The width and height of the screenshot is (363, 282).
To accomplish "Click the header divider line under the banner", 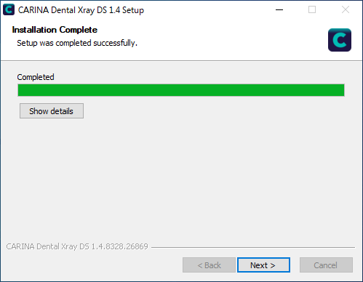I will 181,60.
